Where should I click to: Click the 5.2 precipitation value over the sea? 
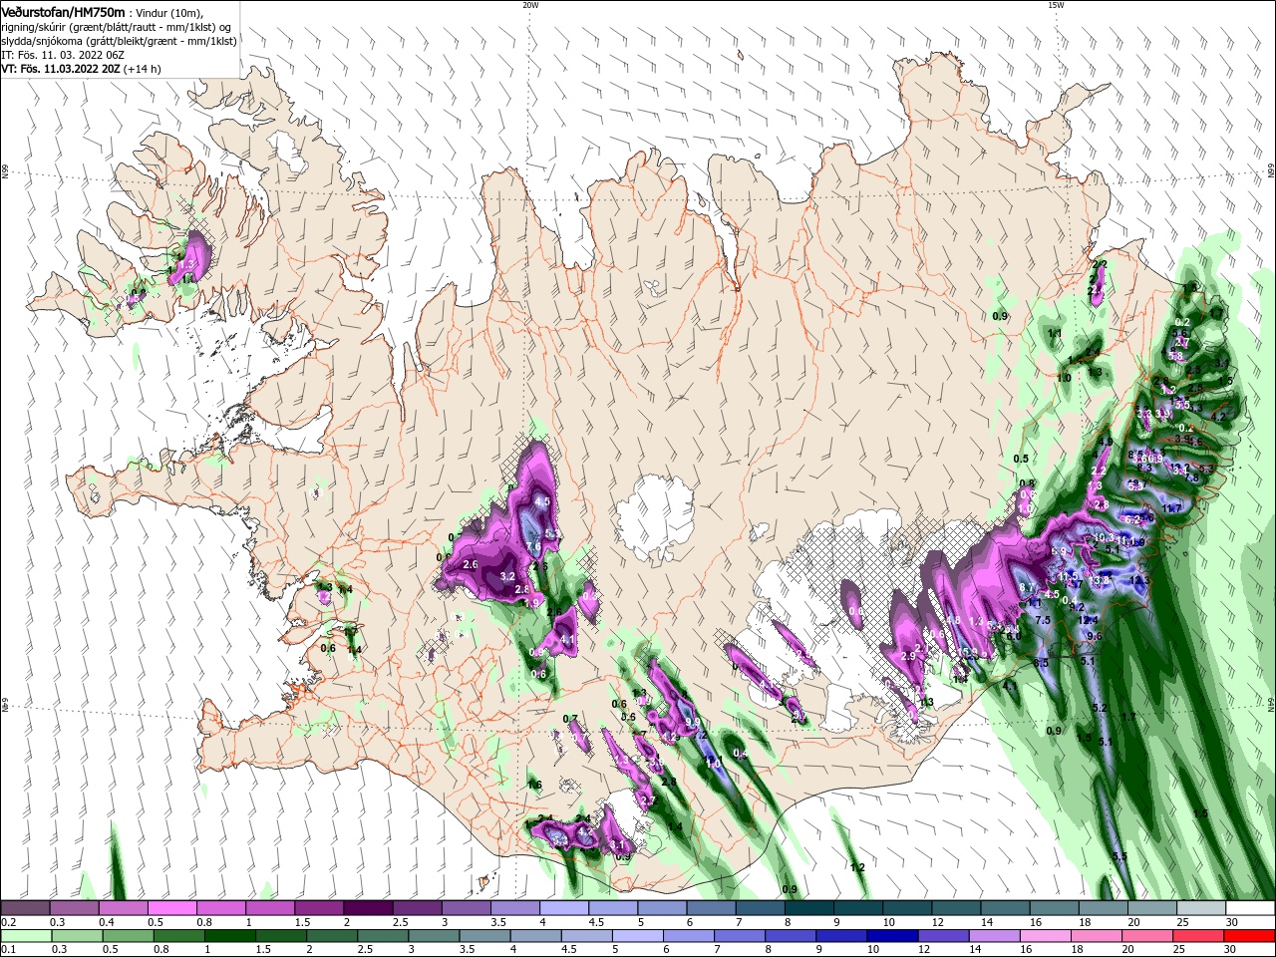[x=1101, y=708]
